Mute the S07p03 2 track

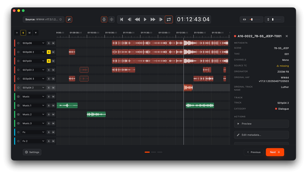(53, 70)
